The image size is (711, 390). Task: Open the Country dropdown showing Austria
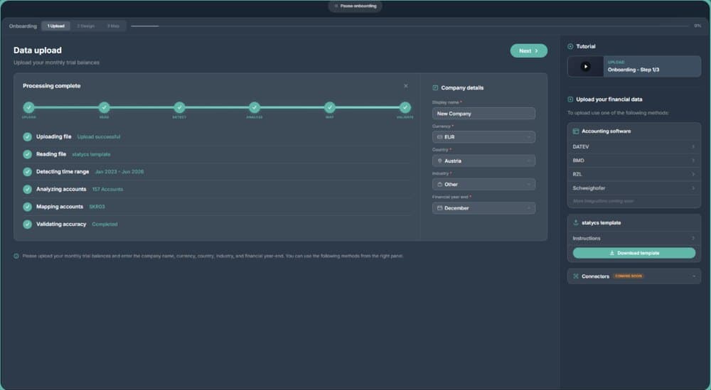tap(483, 161)
